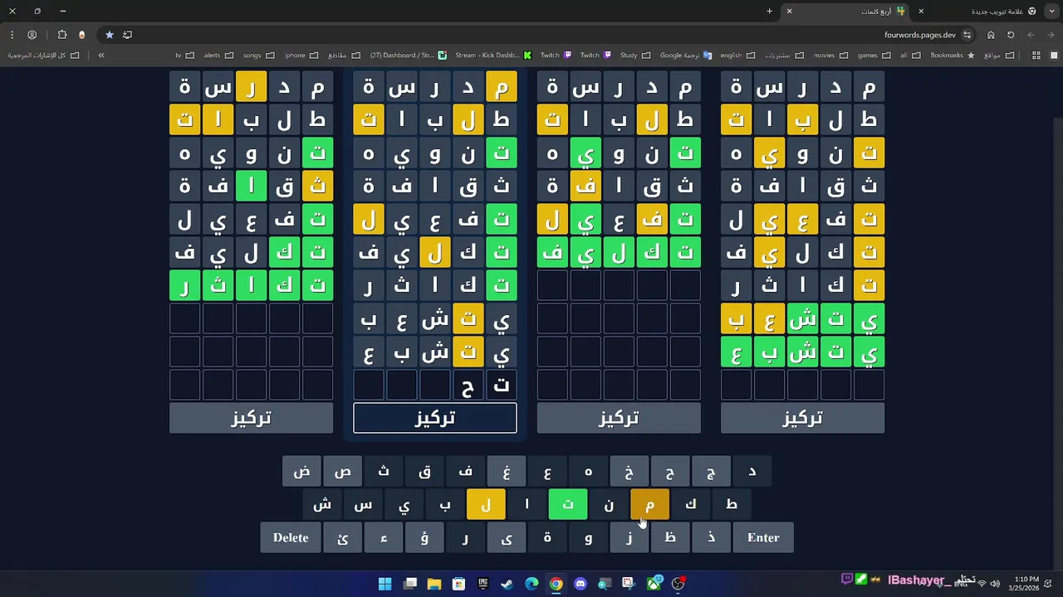
Task: Open File Explorer from taskbar
Action: coord(434,584)
